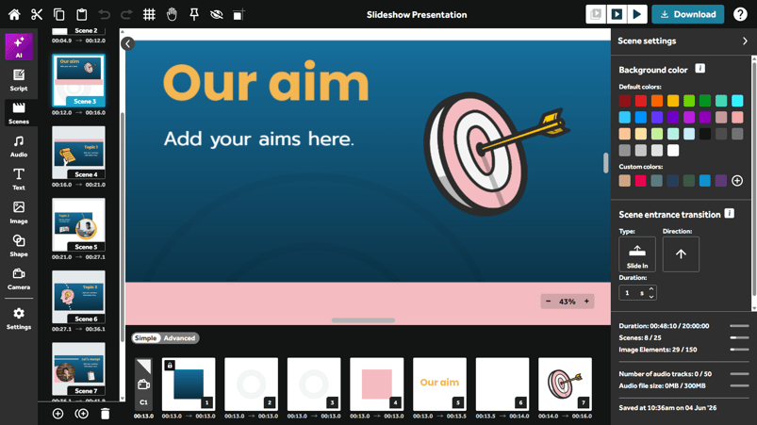This screenshot has width=757, height=425.
Task: Delete the selected scene
Action: [x=106, y=414]
